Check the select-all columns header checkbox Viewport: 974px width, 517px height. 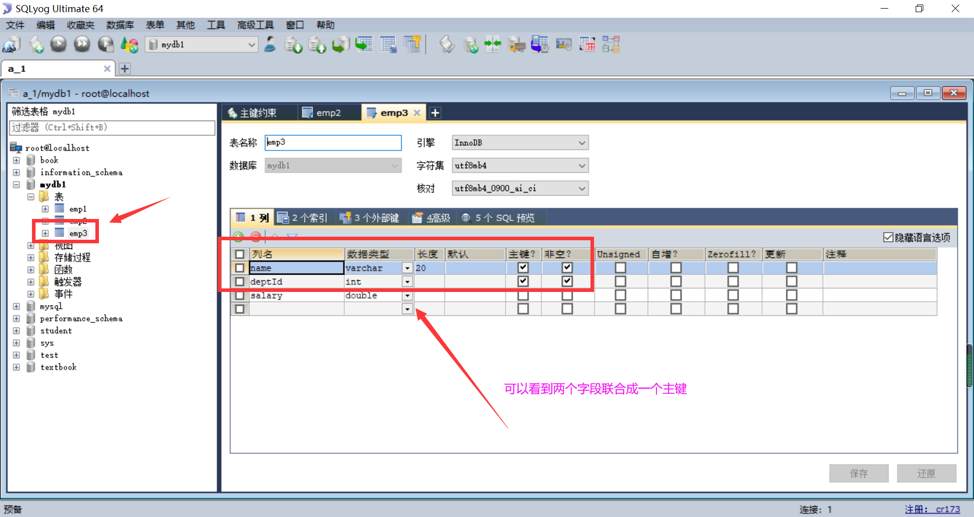(240, 254)
